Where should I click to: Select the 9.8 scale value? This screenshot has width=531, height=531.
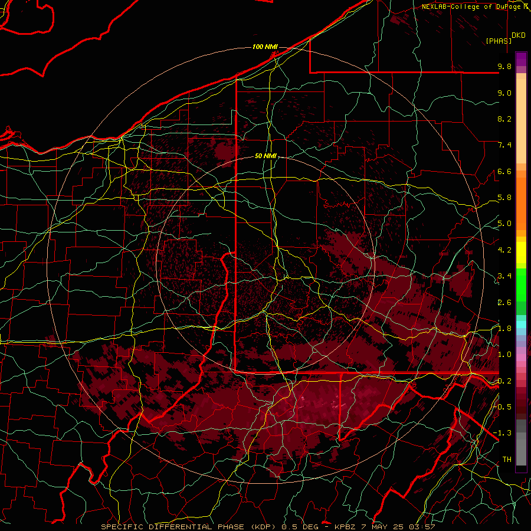pos(504,67)
